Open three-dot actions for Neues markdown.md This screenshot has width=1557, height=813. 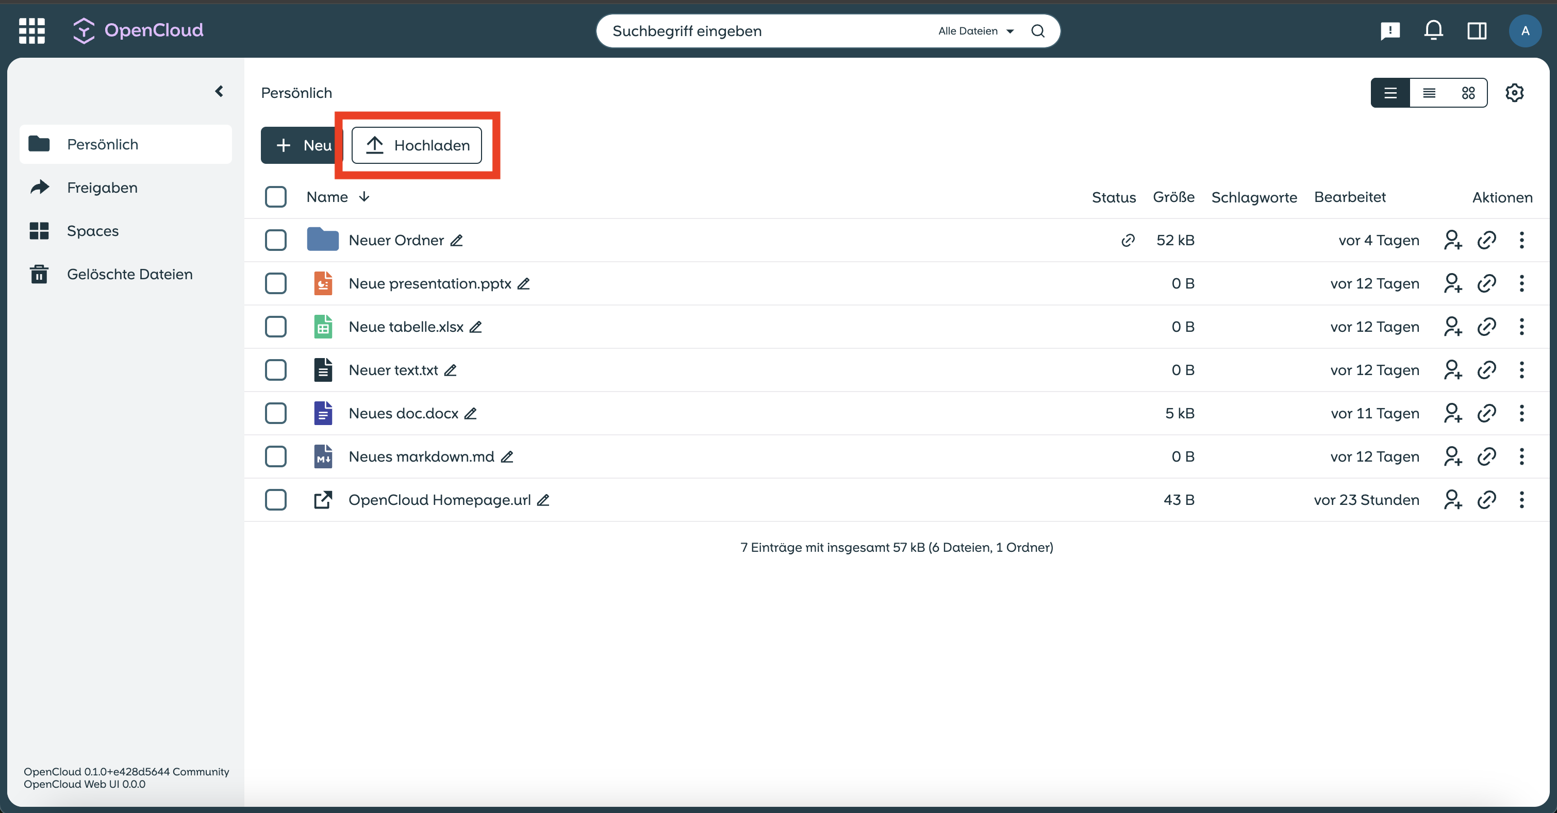click(x=1521, y=456)
